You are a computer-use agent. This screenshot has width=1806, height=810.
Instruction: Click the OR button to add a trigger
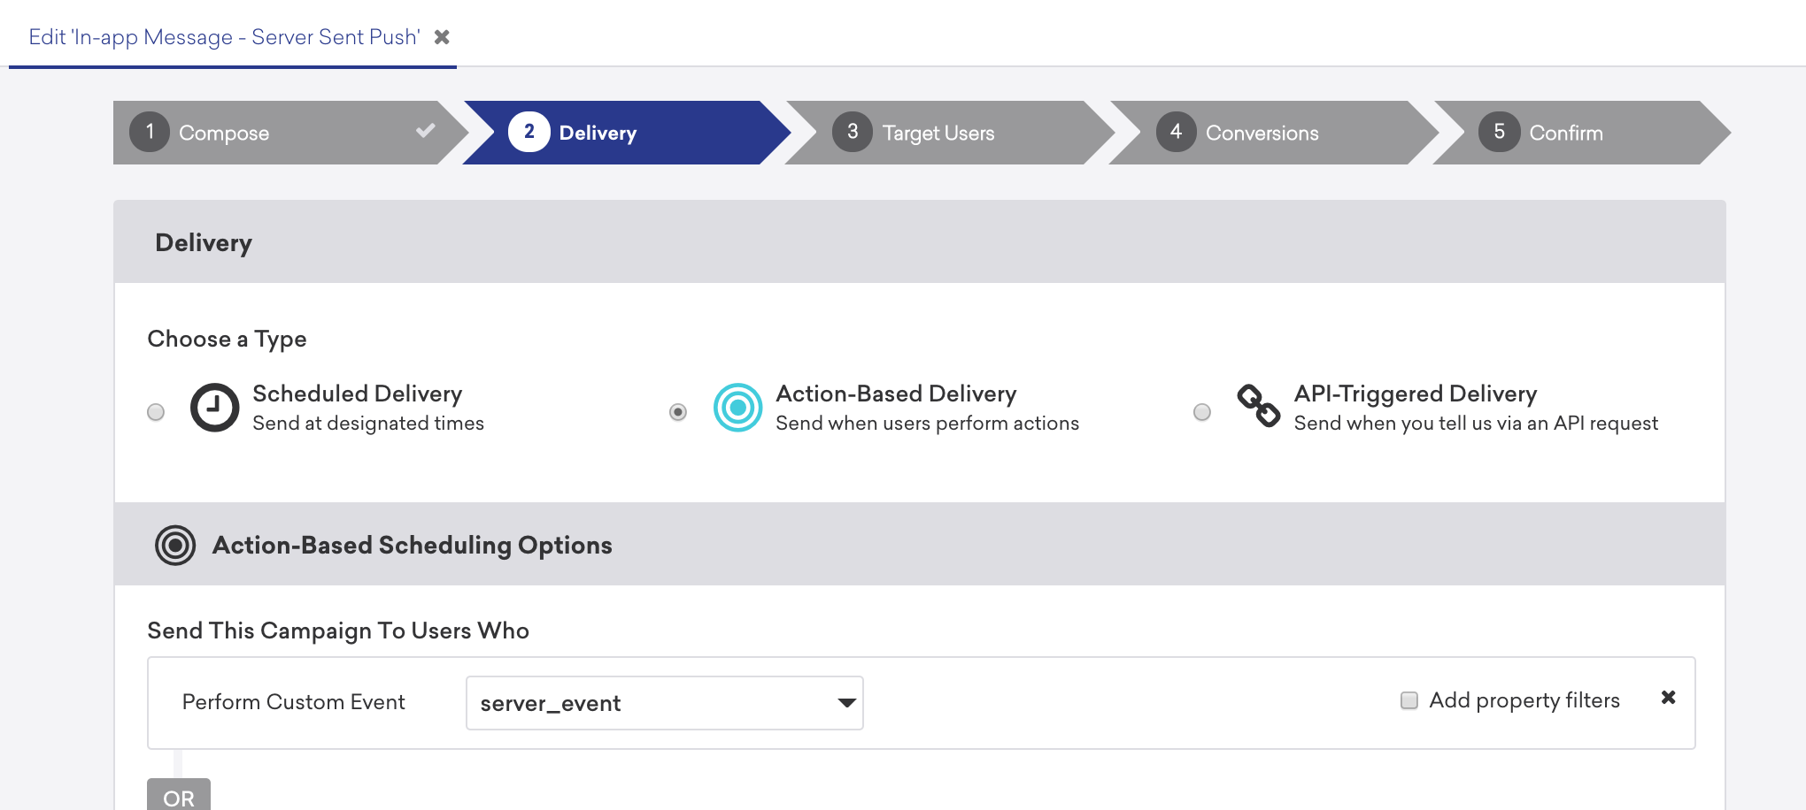179,795
